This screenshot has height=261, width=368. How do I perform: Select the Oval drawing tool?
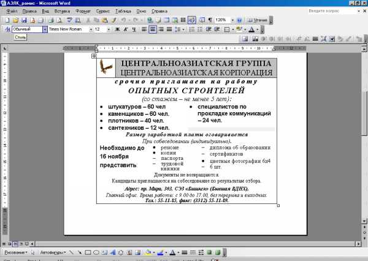96,252
